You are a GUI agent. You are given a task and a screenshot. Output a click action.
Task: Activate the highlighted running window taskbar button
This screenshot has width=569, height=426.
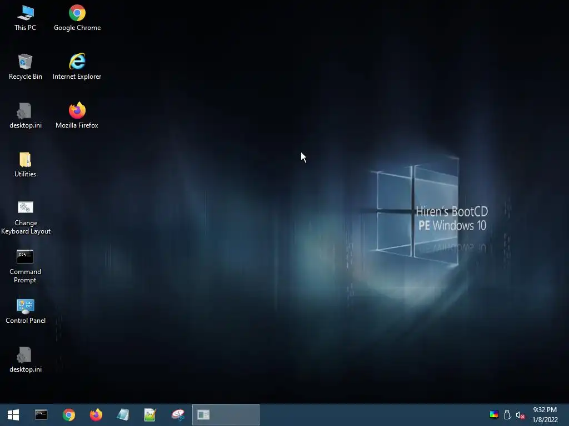tap(226, 415)
